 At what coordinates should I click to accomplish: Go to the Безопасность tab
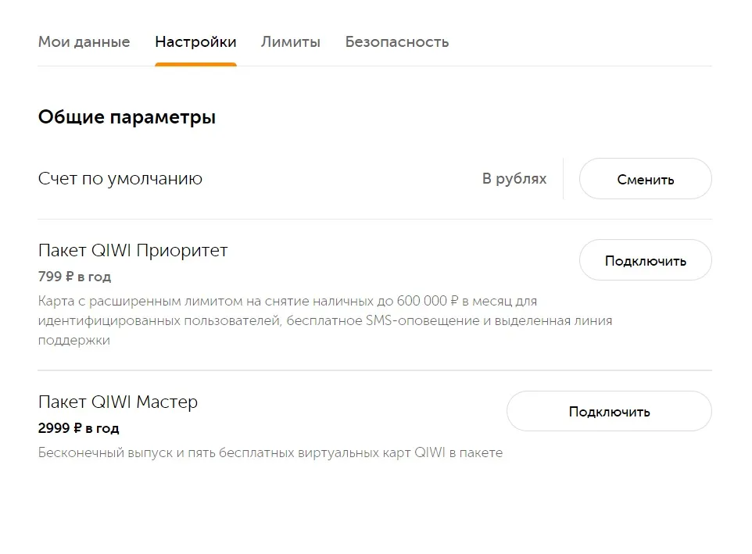[x=397, y=42]
